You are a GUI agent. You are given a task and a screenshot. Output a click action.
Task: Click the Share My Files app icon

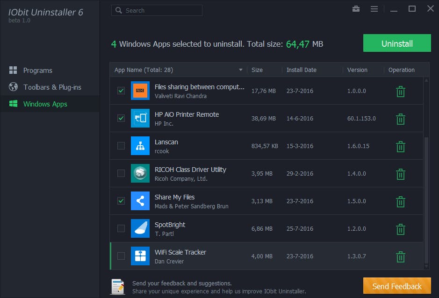(140, 201)
